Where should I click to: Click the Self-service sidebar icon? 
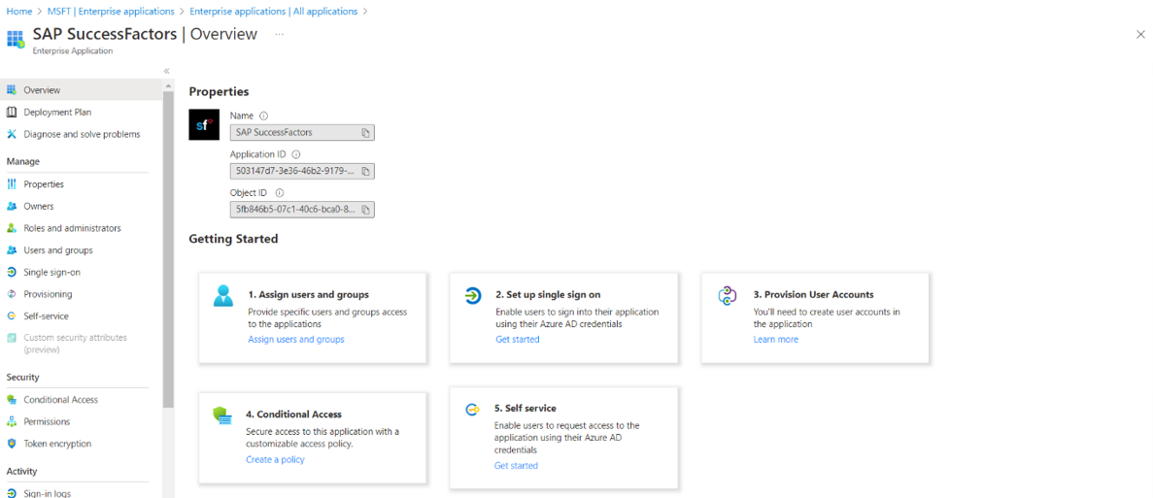pyautogui.click(x=11, y=315)
